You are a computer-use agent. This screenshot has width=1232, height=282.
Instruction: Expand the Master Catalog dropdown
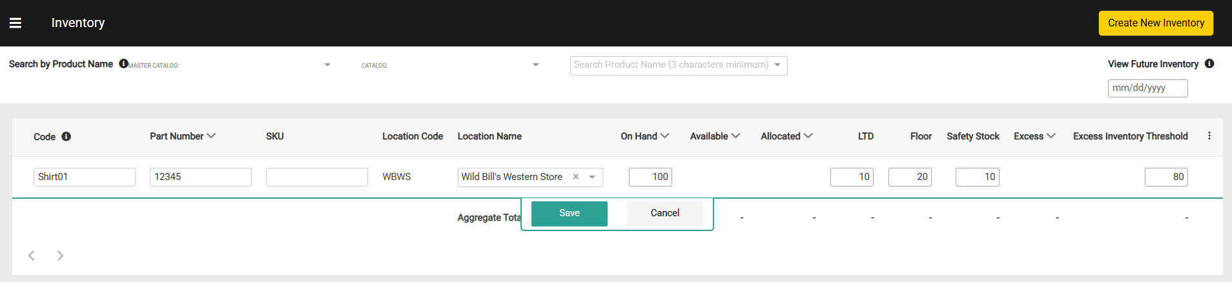[x=327, y=65]
